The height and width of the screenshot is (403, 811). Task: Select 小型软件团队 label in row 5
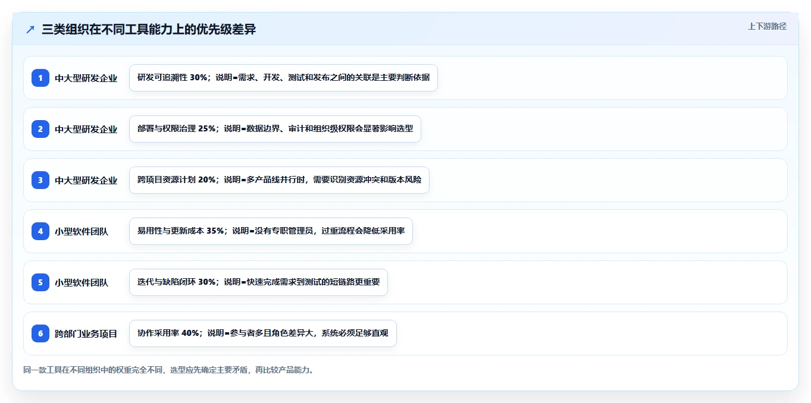pos(82,282)
